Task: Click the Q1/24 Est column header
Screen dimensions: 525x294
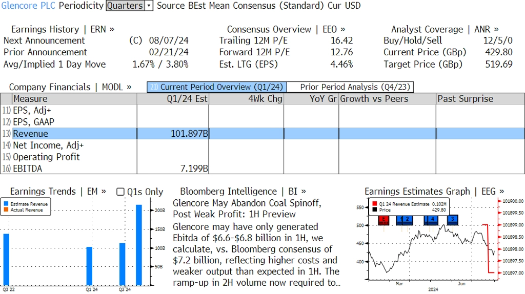Action: pyautogui.click(x=173, y=99)
